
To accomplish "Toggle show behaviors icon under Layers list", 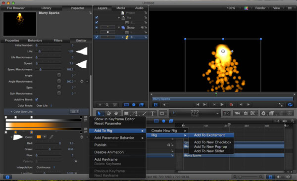I will coord(134,105).
